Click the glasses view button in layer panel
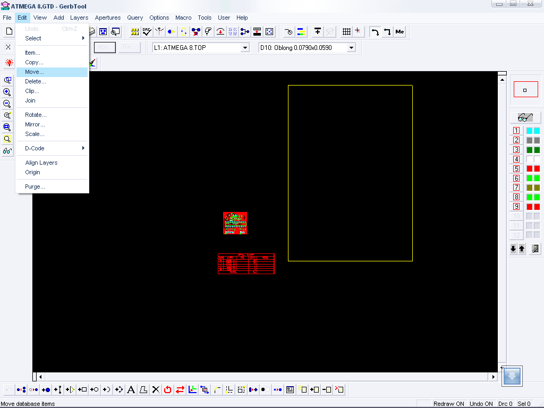This screenshot has height=408, width=544. (525, 117)
